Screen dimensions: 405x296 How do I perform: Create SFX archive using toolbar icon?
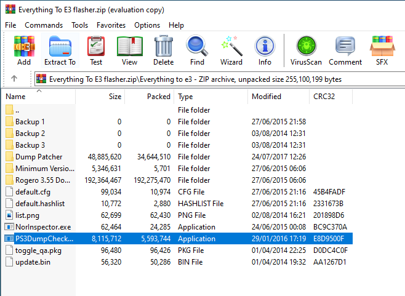tap(382, 50)
